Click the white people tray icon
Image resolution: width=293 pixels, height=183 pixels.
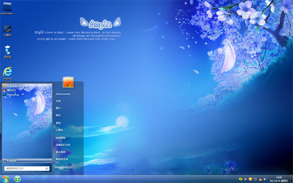coord(245,179)
